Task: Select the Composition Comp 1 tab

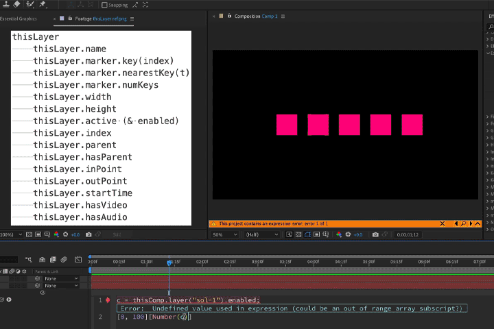Action: tap(256, 16)
